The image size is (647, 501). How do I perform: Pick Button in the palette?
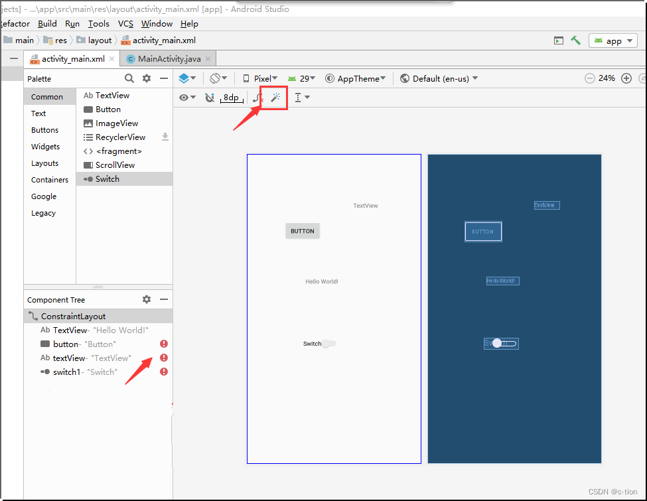(x=124, y=109)
